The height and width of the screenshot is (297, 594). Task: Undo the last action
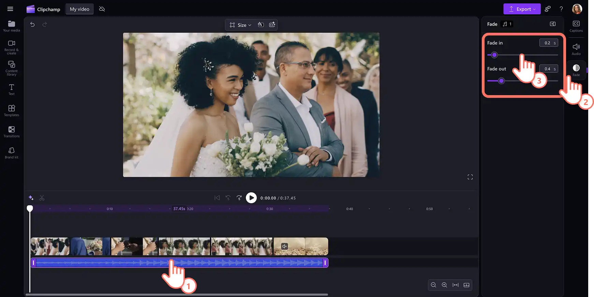tap(32, 24)
